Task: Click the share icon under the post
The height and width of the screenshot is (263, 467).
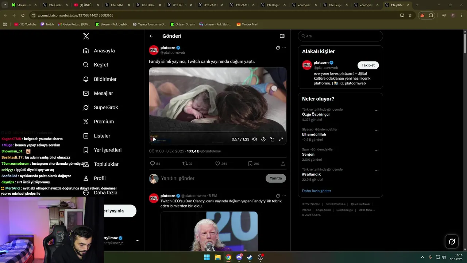Action: pos(283,164)
